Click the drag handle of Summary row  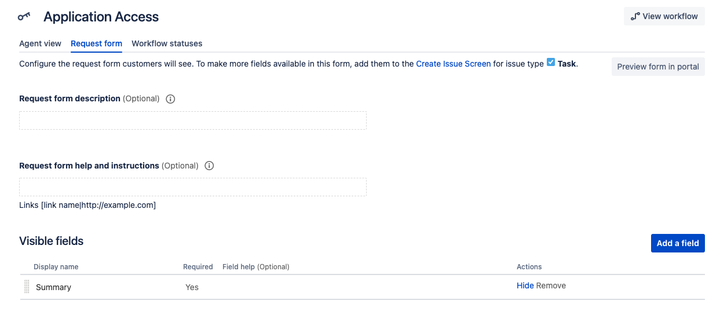[27, 287]
